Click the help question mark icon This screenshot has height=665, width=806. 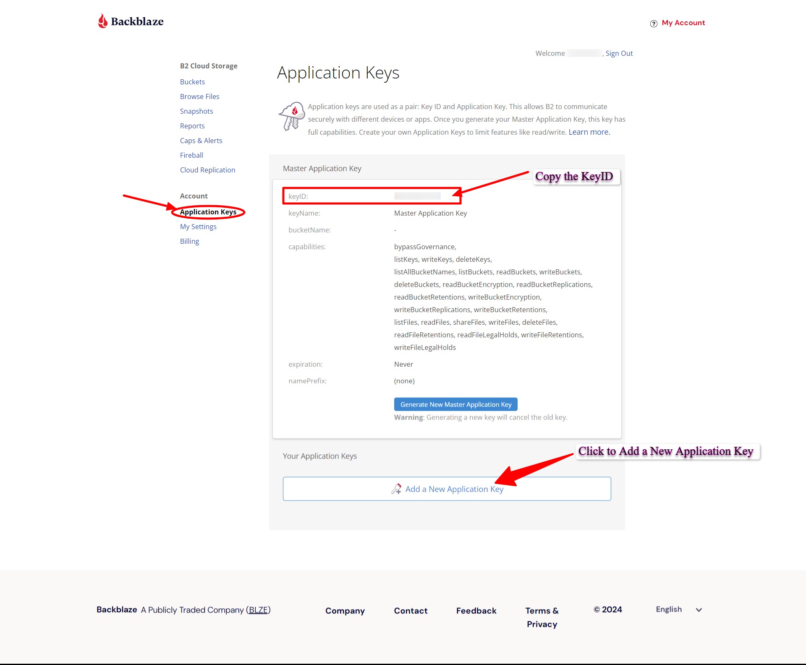click(654, 23)
